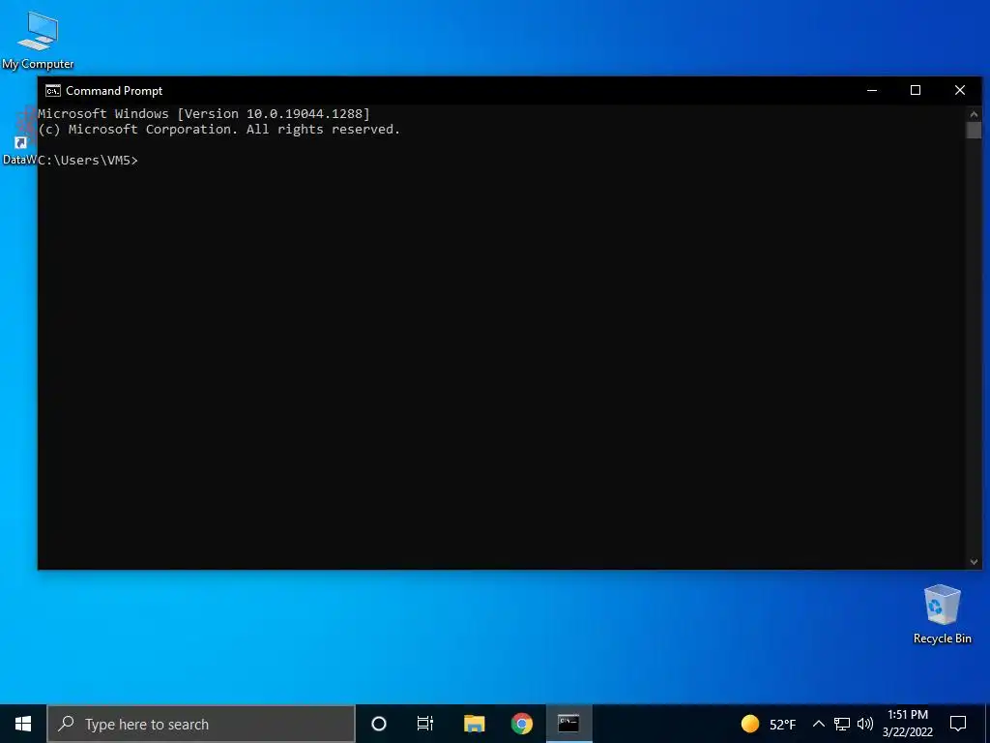The width and height of the screenshot is (990, 743).
Task: Click the Command Prompt scrollbar thumb
Action: pos(974,131)
